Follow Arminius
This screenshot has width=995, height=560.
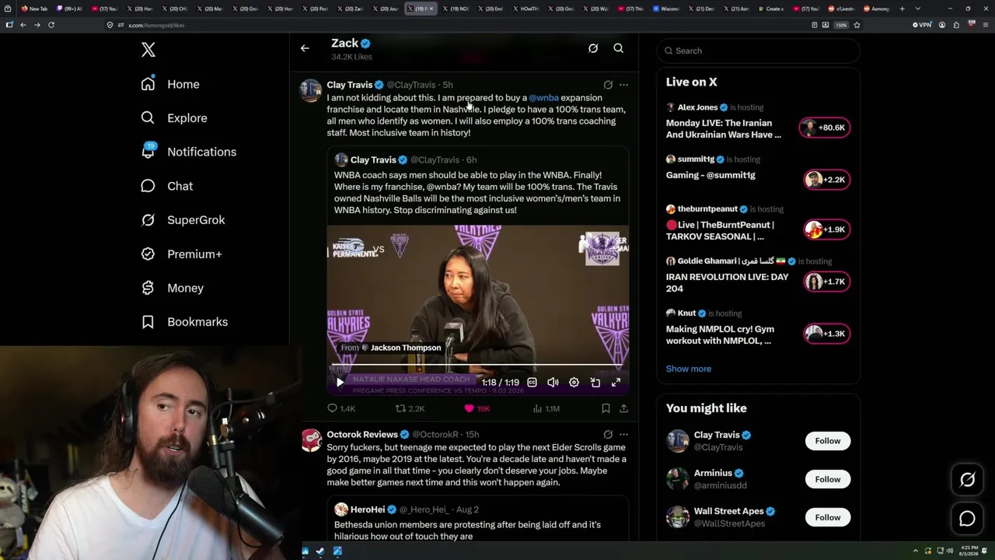(827, 479)
